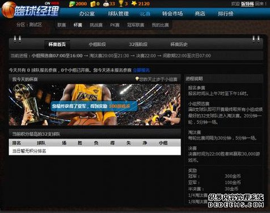Open the 32强阶段 tab
Screen dimensions: 270x213
138,44
